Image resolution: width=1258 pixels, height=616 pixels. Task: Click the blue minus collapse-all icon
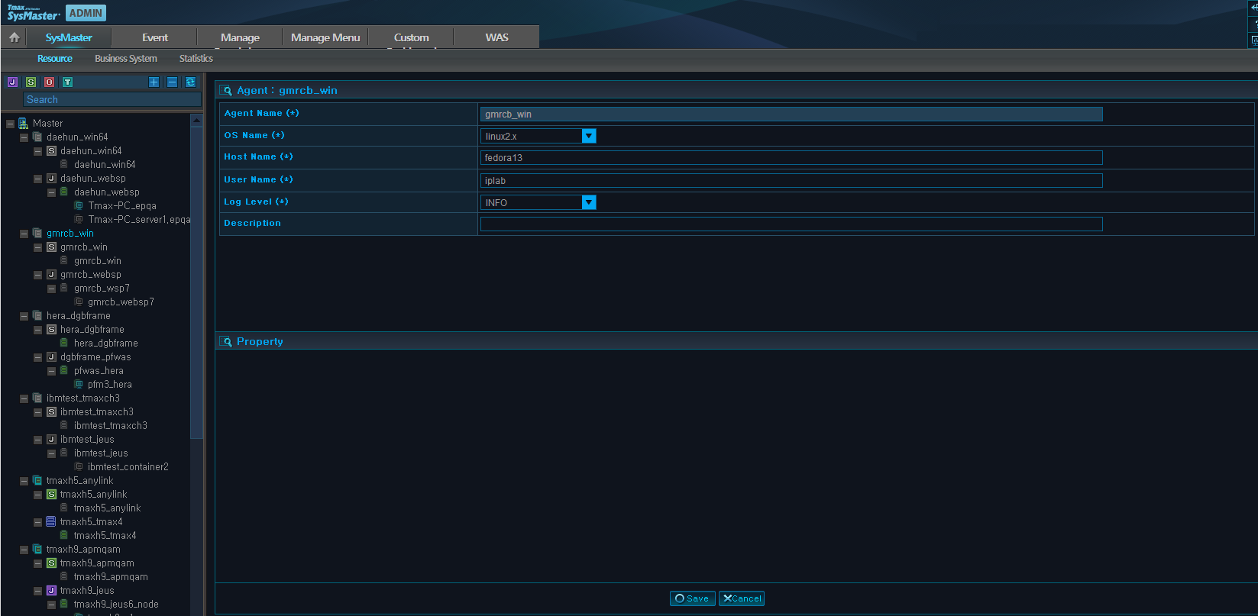(x=173, y=82)
